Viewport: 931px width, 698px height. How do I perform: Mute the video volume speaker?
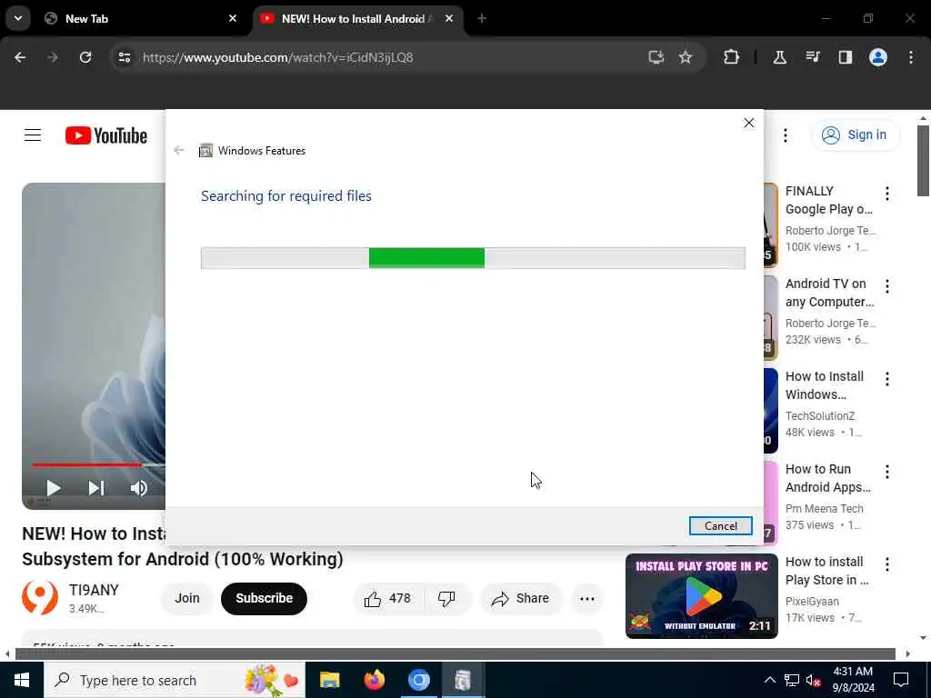pyautogui.click(x=139, y=488)
